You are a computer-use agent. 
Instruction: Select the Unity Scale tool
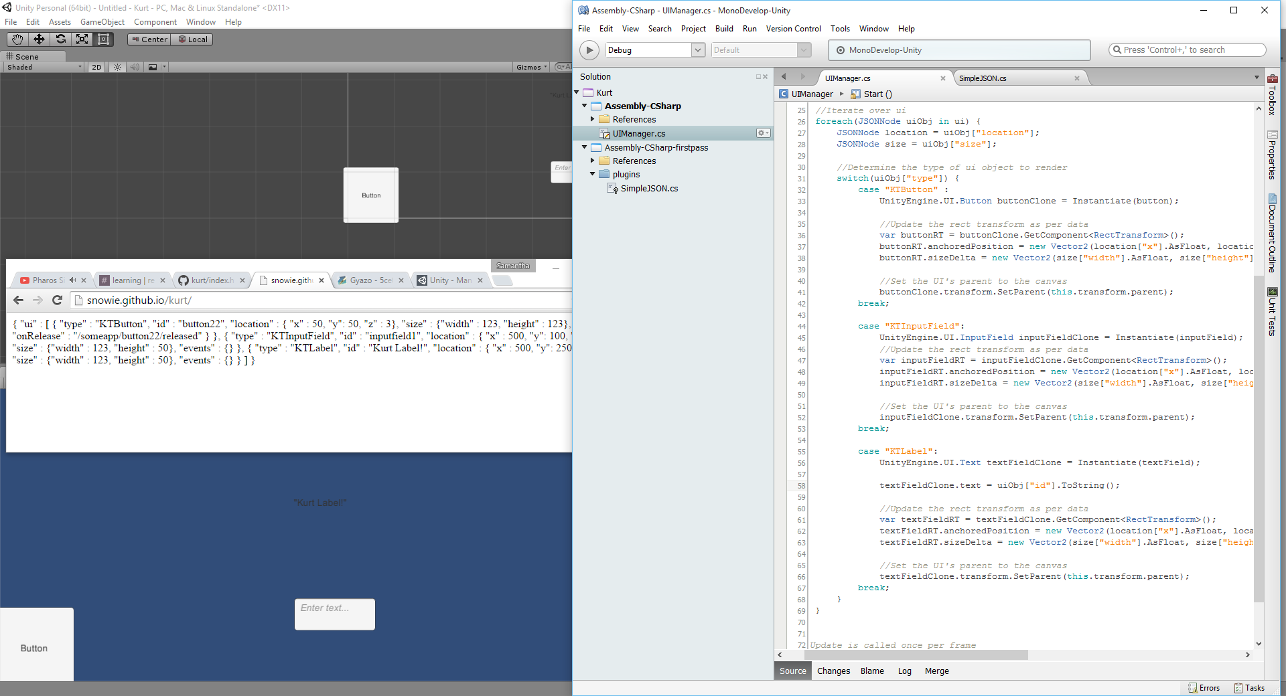click(x=82, y=39)
